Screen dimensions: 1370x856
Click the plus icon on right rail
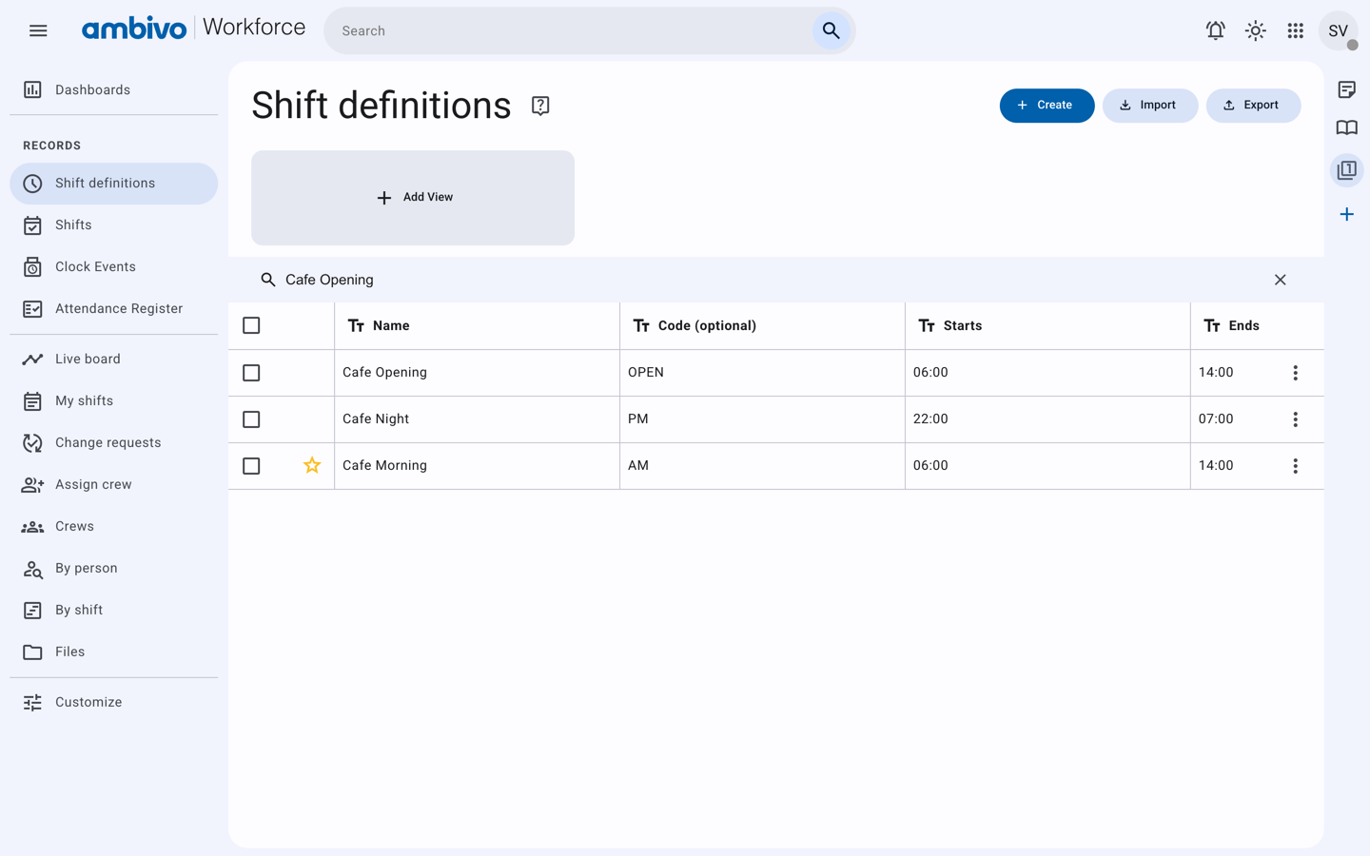pyautogui.click(x=1347, y=214)
